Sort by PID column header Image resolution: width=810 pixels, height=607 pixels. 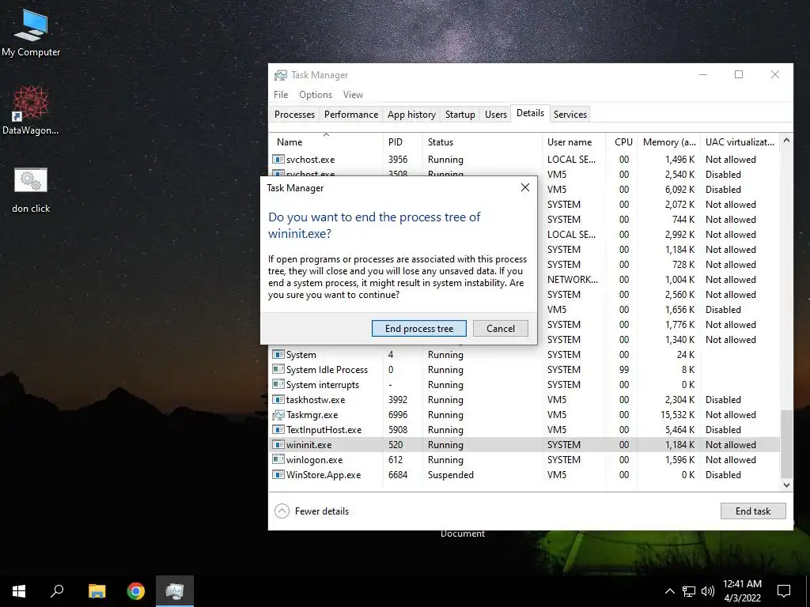point(403,142)
